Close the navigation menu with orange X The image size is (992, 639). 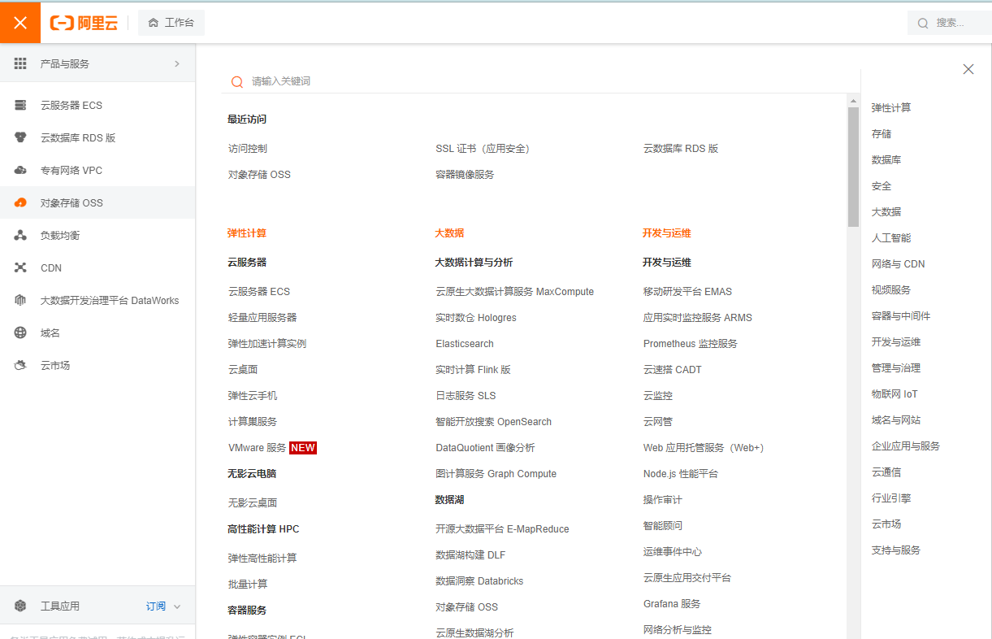20,23
